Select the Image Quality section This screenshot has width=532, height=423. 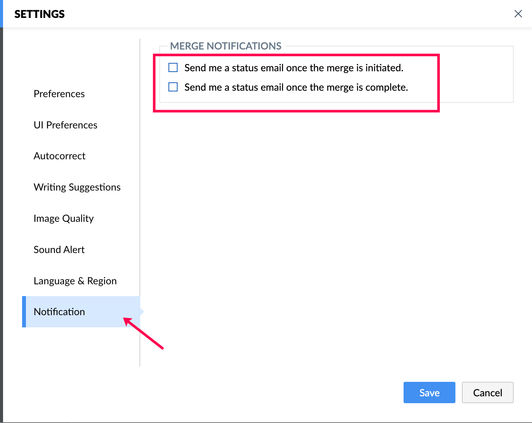point(63,218)
